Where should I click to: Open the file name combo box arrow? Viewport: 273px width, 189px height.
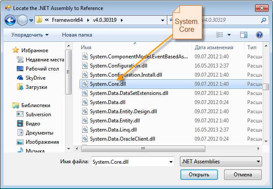coord(171,162)
